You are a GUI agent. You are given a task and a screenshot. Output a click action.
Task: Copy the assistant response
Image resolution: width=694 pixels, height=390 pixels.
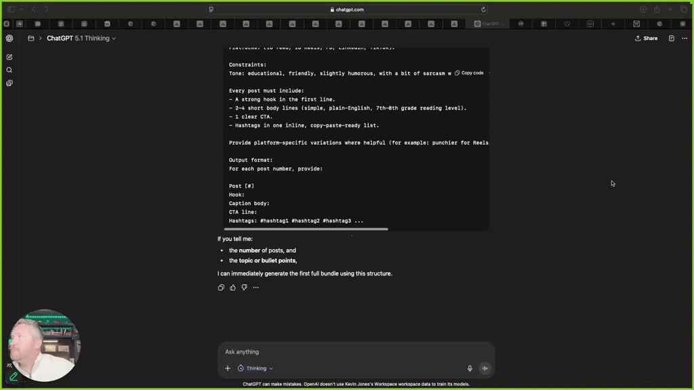[x=221, y=287]
